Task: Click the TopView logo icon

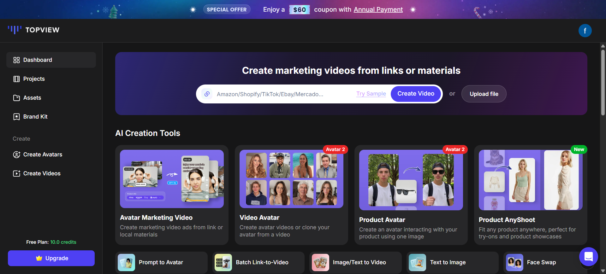Action: pos(15,30)
